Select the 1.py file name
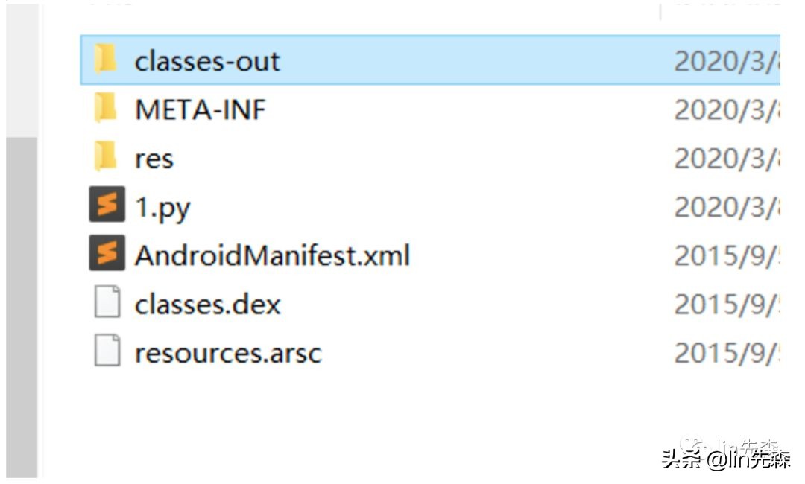This screenshot has height=484, width=805. click(x=162, y=208)
